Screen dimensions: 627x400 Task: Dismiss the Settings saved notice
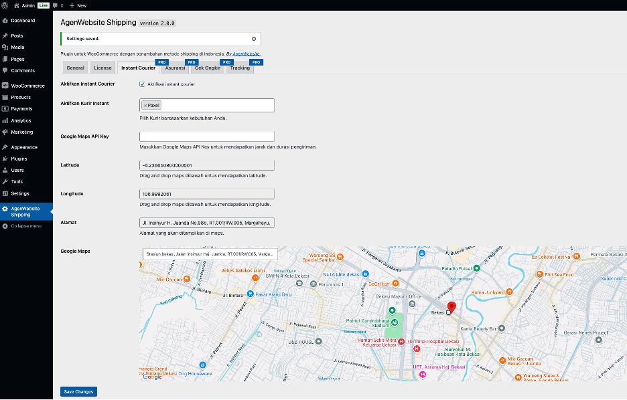click(x=253, y=39)
